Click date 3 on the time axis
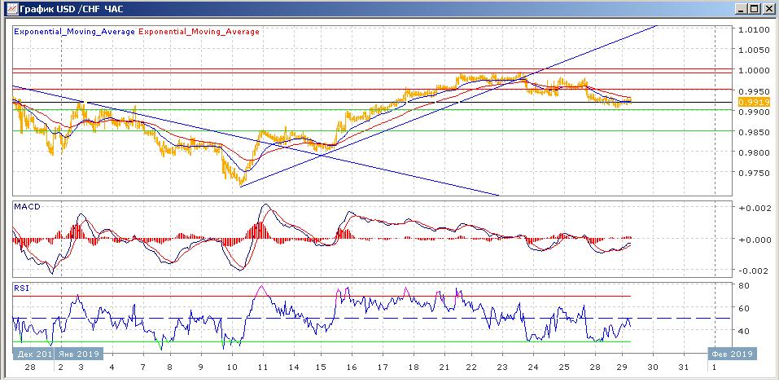779x383 pixels. 81,367
